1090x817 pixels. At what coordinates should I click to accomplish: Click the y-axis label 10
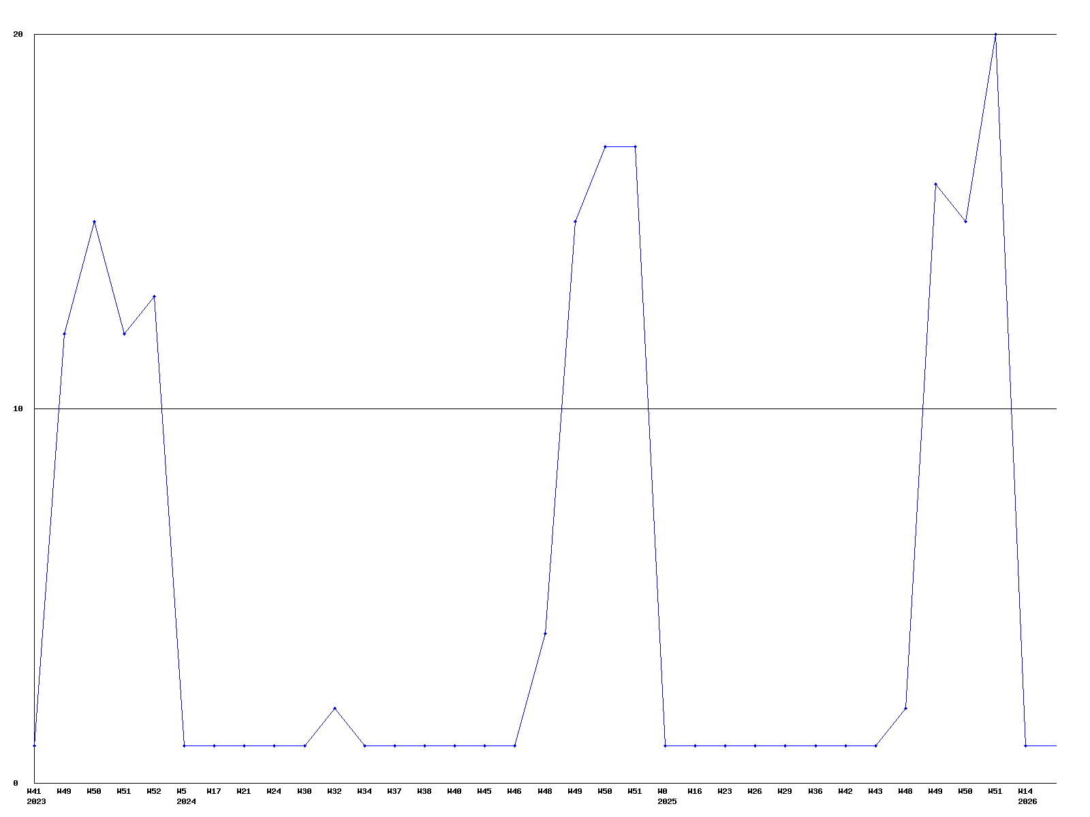pos(18,408)
